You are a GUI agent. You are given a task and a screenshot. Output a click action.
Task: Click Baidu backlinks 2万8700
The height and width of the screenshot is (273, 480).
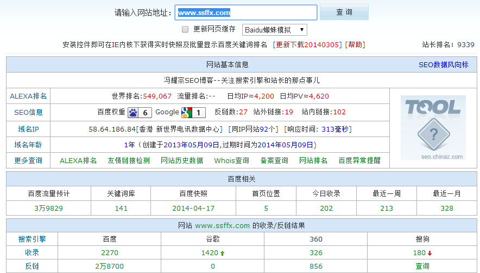109,266
